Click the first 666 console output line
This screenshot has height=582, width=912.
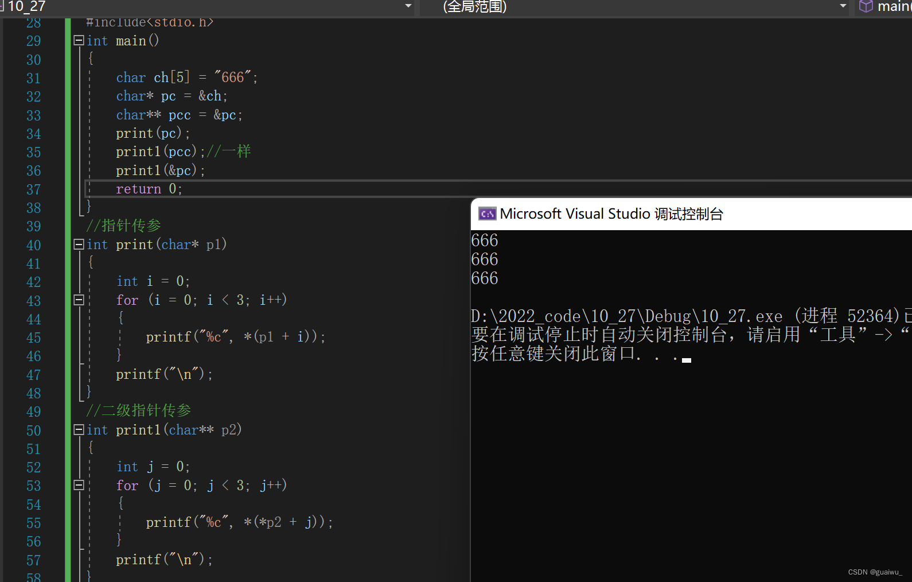pyautogui.click(x=485, y=240)
